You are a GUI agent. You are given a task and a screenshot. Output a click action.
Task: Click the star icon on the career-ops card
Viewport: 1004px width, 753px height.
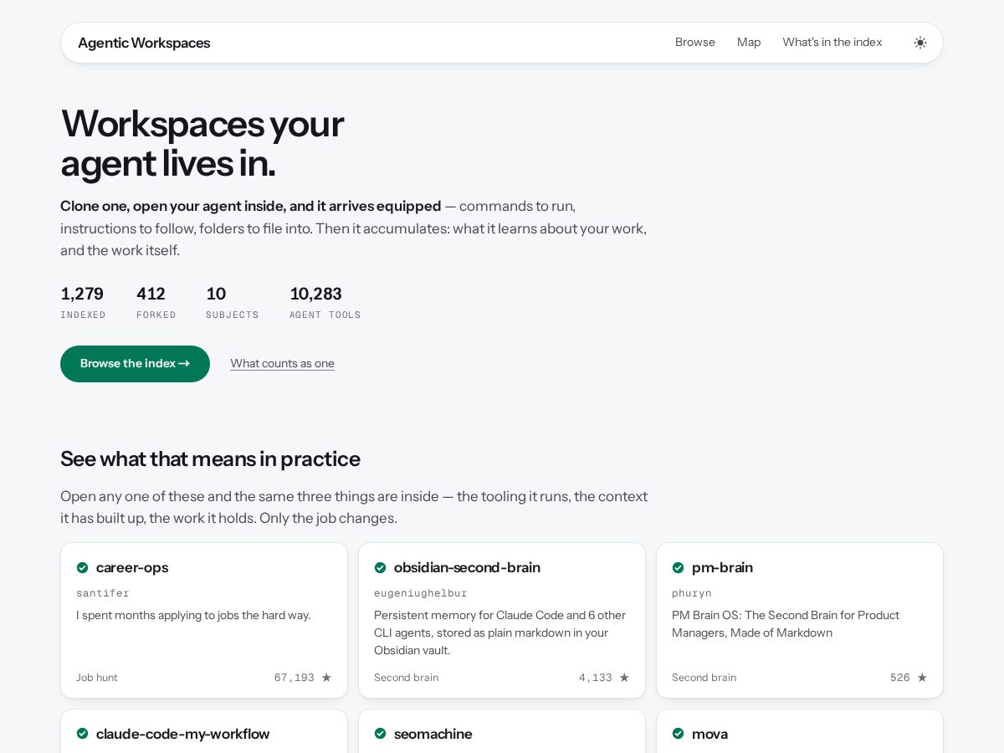point(326,678)
